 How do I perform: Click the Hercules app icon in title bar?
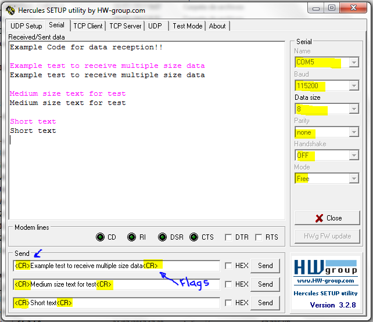click(10, 10)
